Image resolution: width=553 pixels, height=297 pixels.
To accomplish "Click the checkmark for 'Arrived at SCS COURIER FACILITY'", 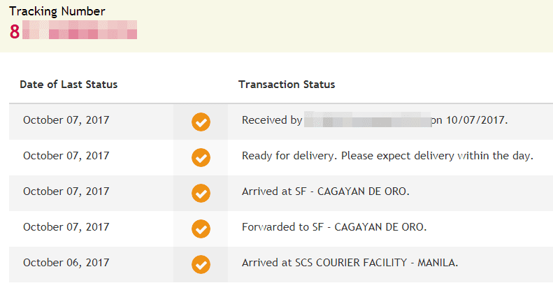I will [201, 264].
